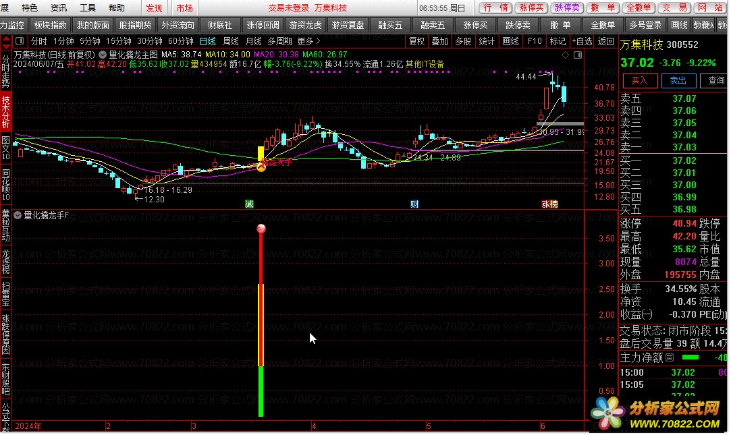Screen dimensions: 731x435
Task: Open 我的版面 in second toolbar
Action: [92, 25]
